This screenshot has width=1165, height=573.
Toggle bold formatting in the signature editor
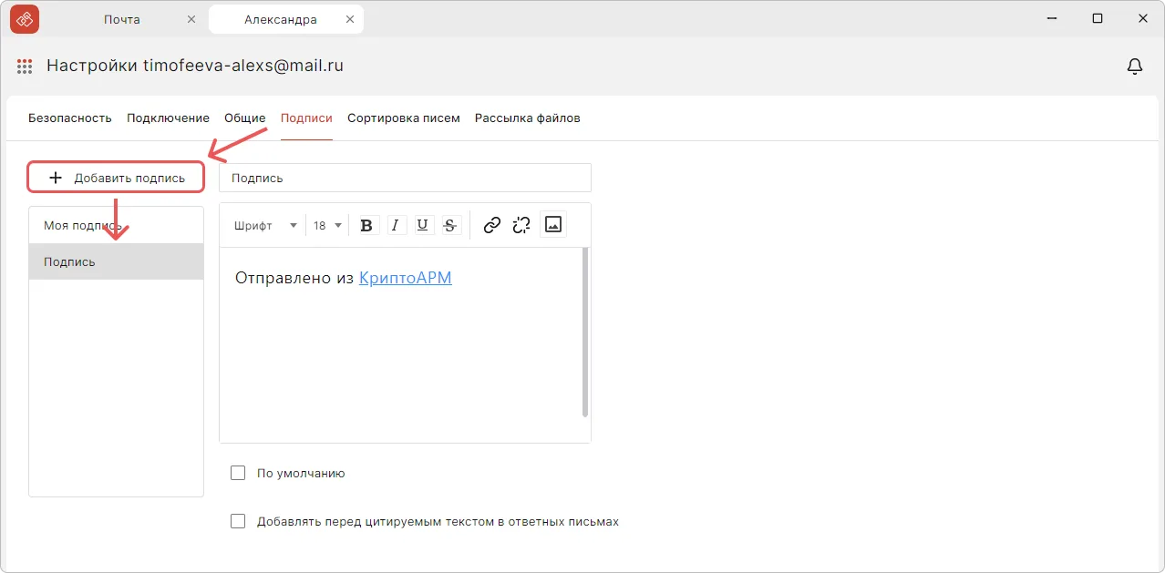click(366, 224)
